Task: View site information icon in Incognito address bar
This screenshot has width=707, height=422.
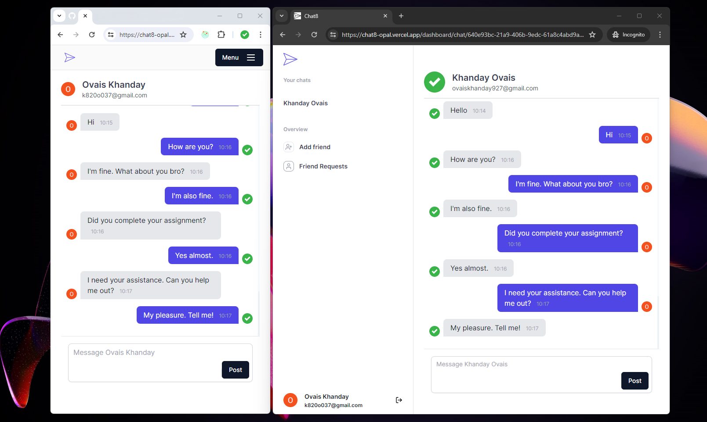Action: pos(333,35)
